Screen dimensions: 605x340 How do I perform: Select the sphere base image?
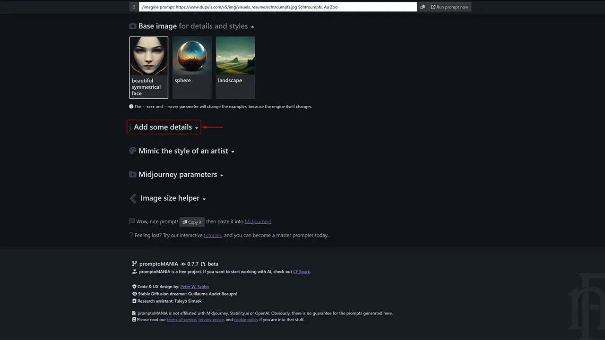(x=192, y=68)
